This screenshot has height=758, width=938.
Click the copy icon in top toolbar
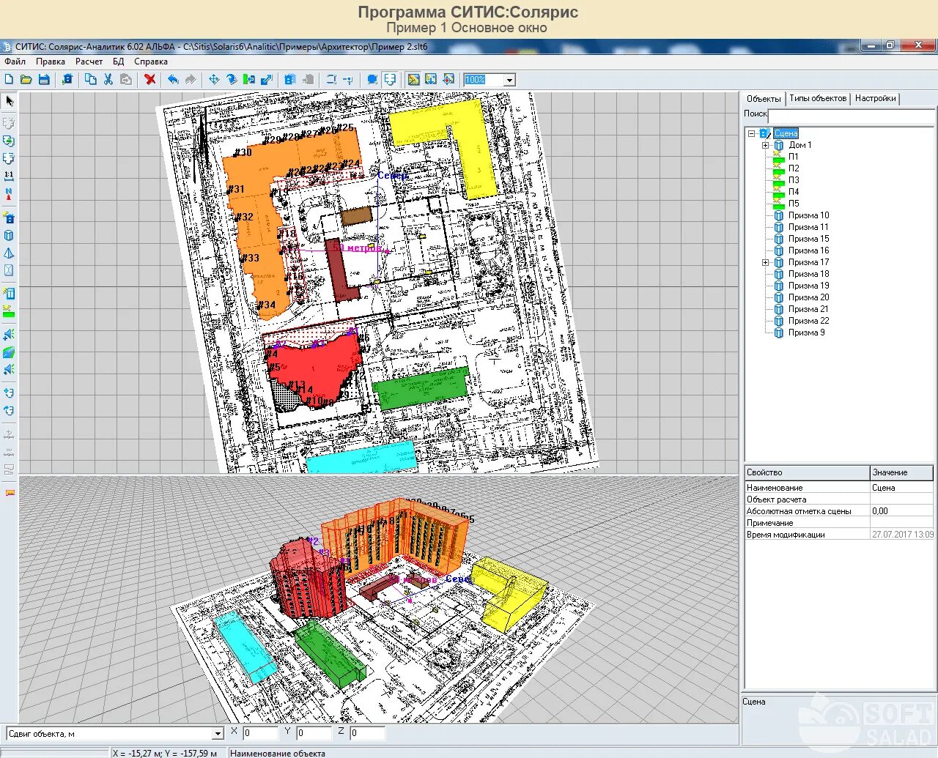(x=91, y=79)
